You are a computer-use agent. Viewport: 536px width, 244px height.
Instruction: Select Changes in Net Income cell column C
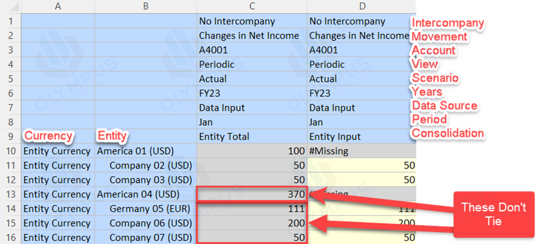coord(252,35)
